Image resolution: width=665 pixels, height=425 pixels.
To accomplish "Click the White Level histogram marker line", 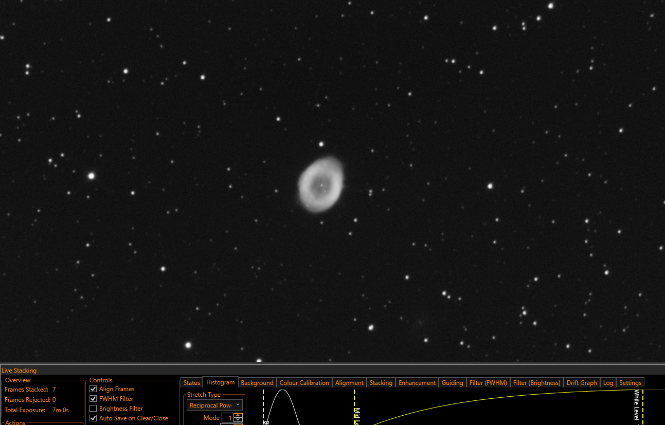I will (x=643, y=407).
